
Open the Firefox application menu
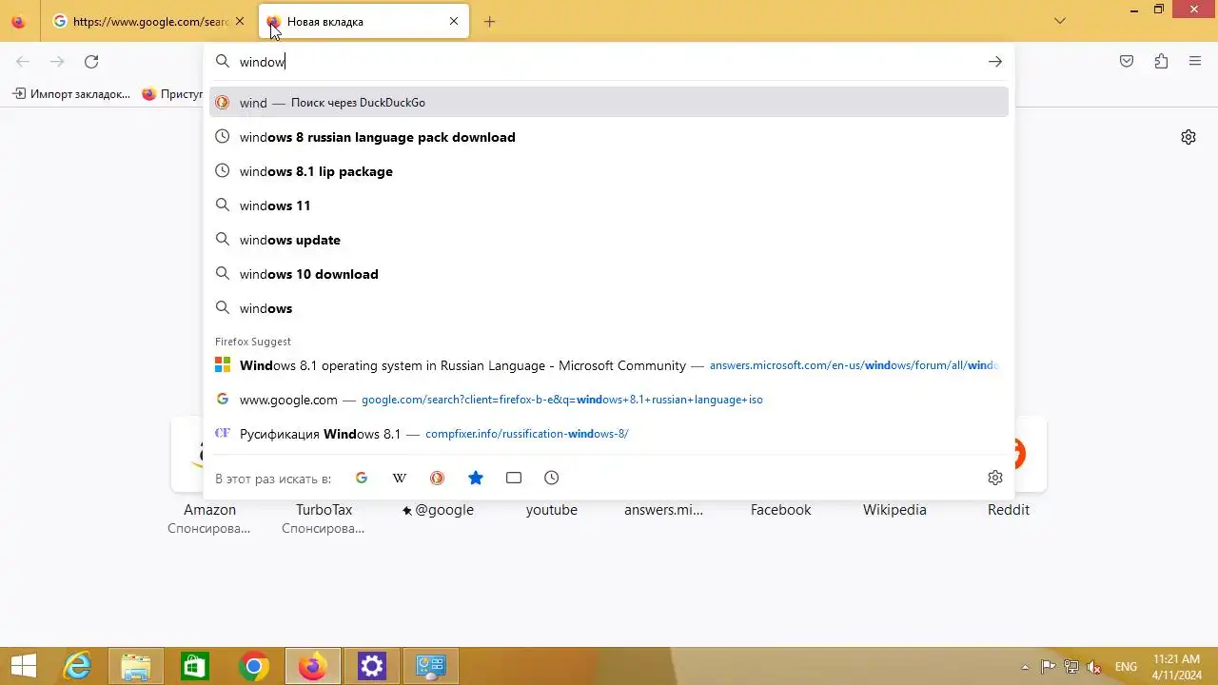(x=1195, y=62)
